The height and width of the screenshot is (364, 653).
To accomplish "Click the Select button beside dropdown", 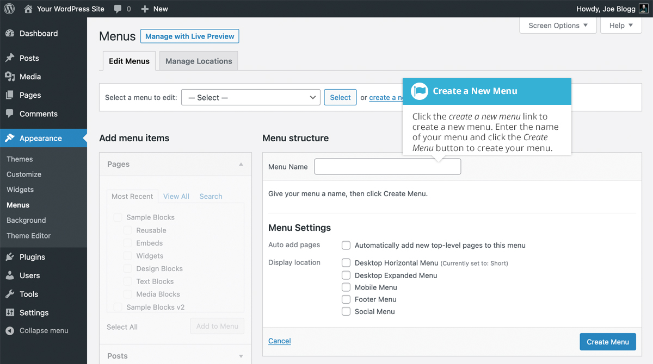I will point(340,97).
